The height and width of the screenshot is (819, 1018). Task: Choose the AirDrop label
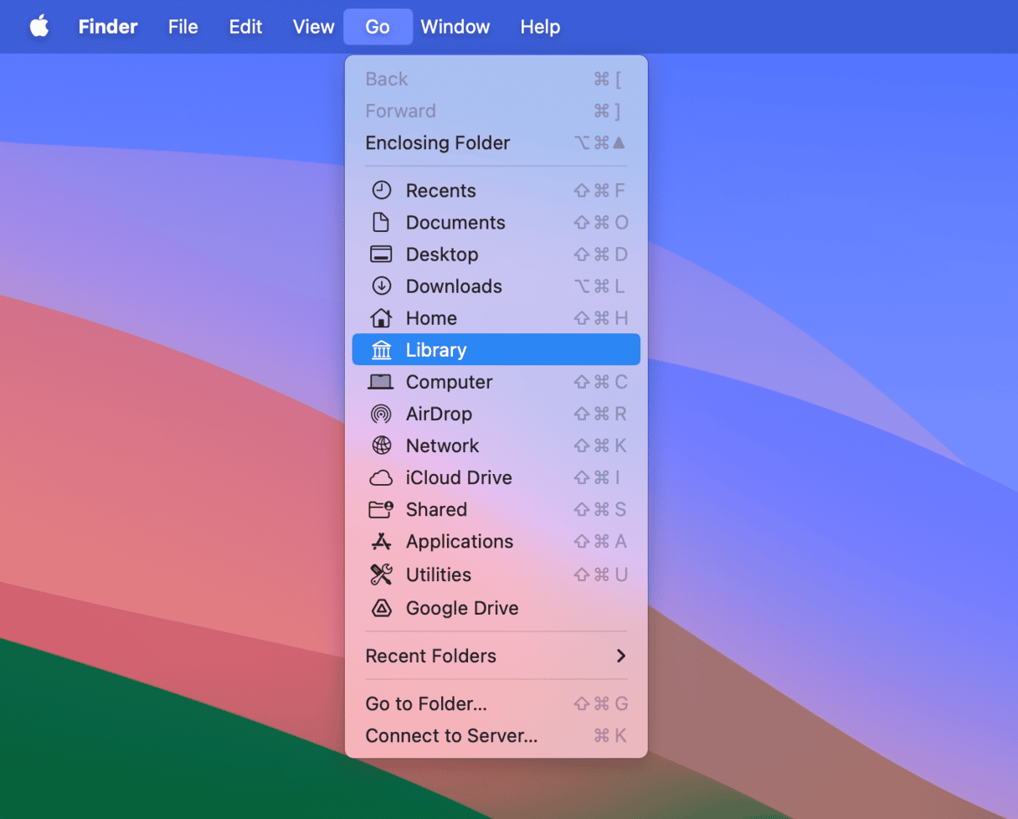(x=439, y=414)
